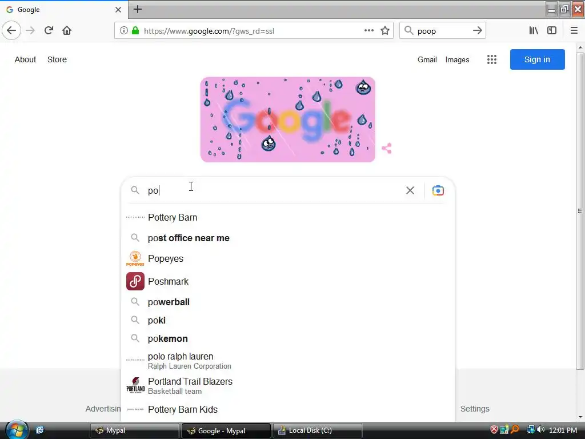The width and height of the screenshot is (585, 439).
Task: Open the browser home page
Action: (x=67, y=31)
